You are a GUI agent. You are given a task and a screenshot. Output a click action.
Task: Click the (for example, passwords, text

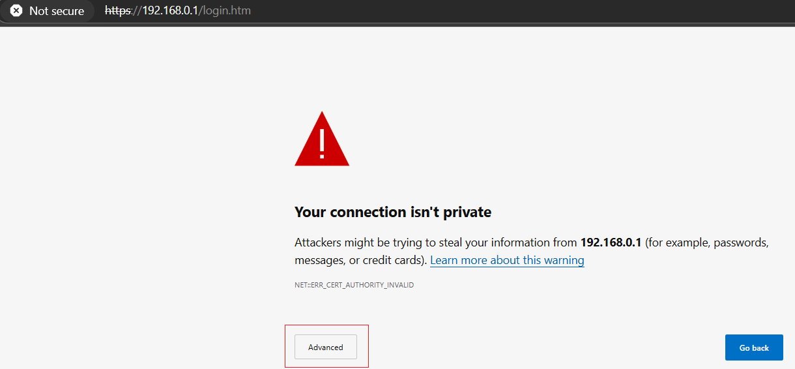(x=707, y=243)
